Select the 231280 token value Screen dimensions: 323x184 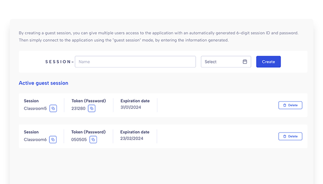78,109
